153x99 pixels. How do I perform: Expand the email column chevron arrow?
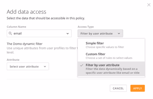(x=68, y=34)
